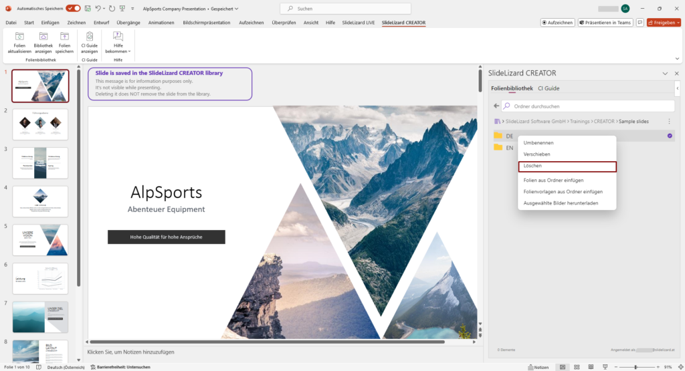Image resolution: width=685 pixels, height=371 pixels.
Task: Show the CI Guide via ribbon icon
Action: (89, 42)
